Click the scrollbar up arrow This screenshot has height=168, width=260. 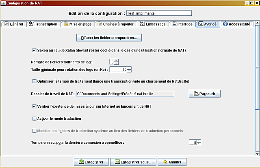coord(257,23)
